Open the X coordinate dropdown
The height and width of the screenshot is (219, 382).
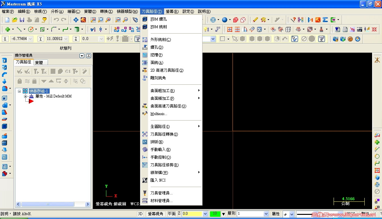[30, 39]
